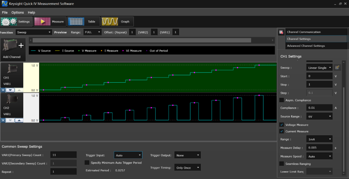This screenshot has height=179, width=349.
Task: Open the Source Range 6V dropdown
Action: click(319, 116)
